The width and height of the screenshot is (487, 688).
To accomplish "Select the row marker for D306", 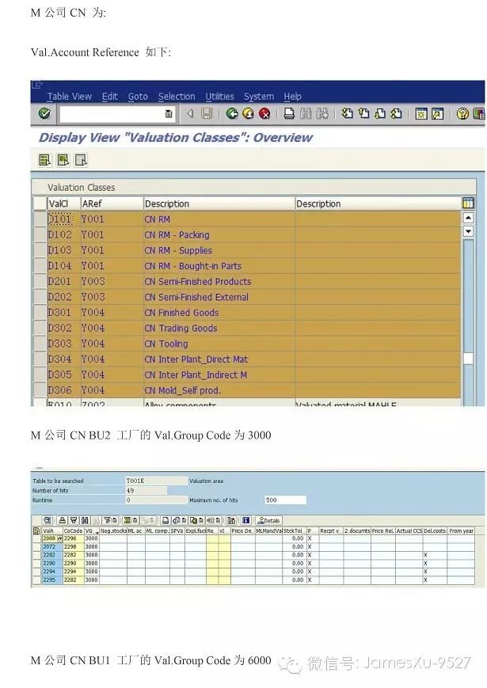I will tap(40, 390).
